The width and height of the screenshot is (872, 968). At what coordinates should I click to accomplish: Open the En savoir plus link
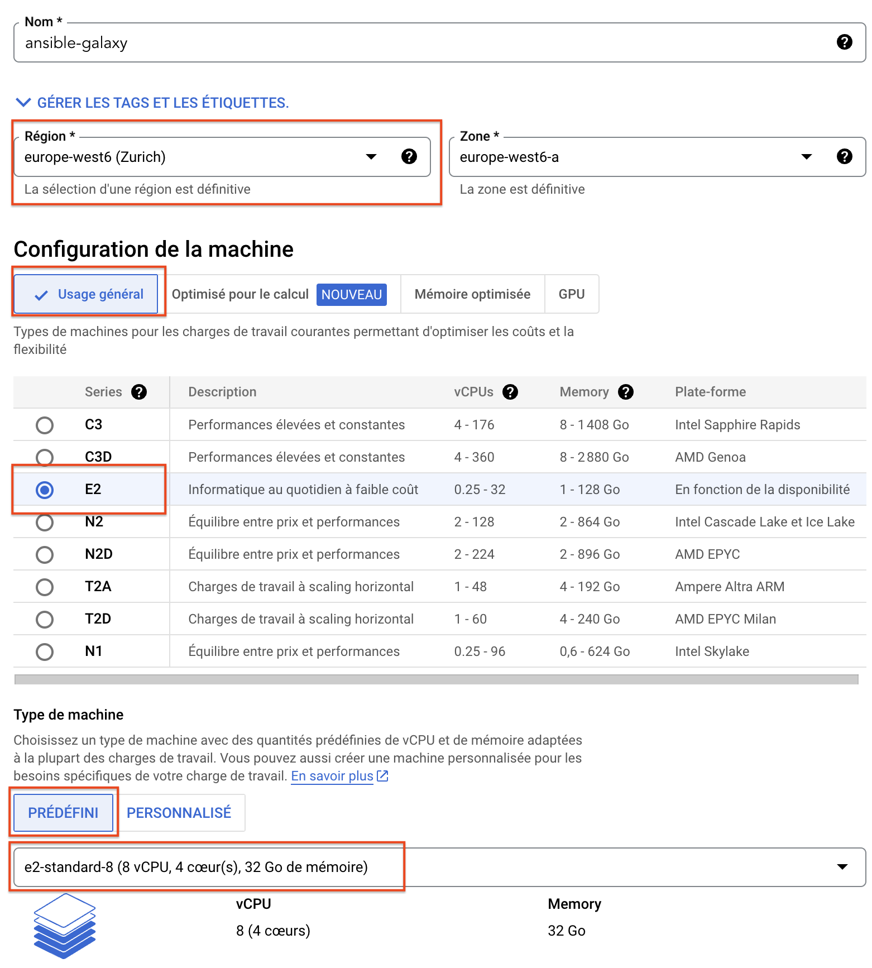click(x=332, y=776)
